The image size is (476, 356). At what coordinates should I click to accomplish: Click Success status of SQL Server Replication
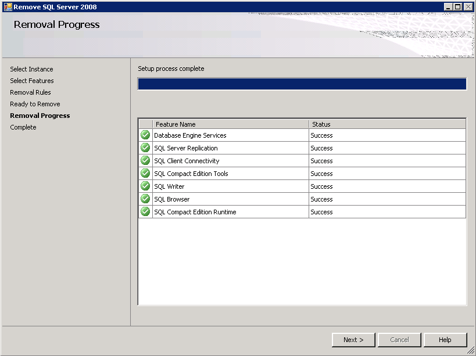(x=321, y=148)
